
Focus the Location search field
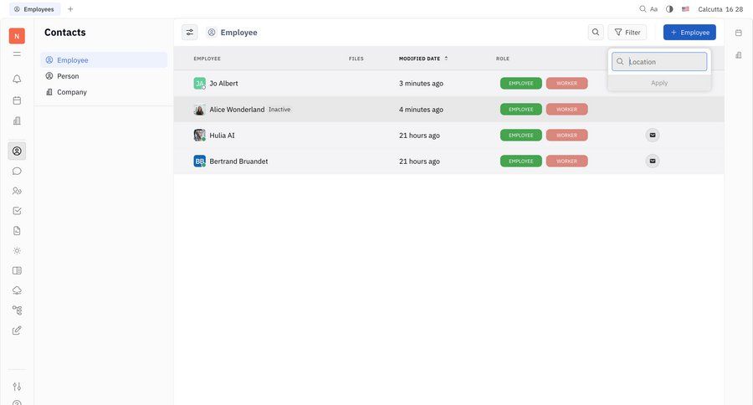659,61
